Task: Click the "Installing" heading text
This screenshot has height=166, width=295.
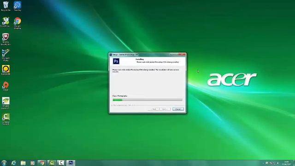Action: (140, 59)
